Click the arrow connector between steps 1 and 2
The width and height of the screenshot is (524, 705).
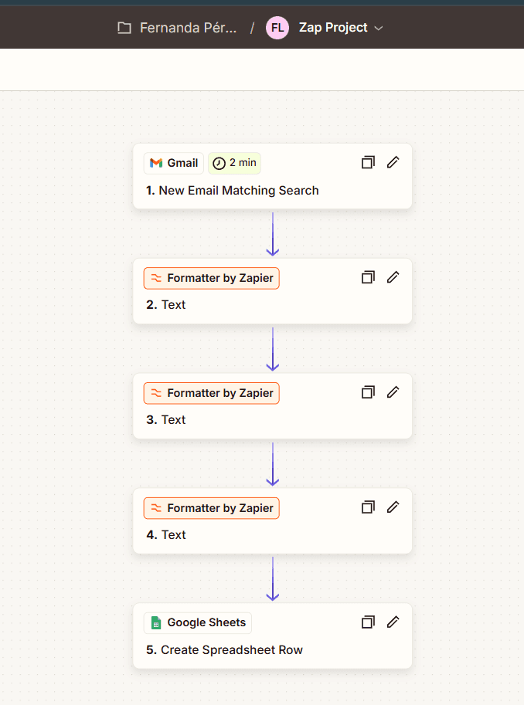click(x=273, y=232)
